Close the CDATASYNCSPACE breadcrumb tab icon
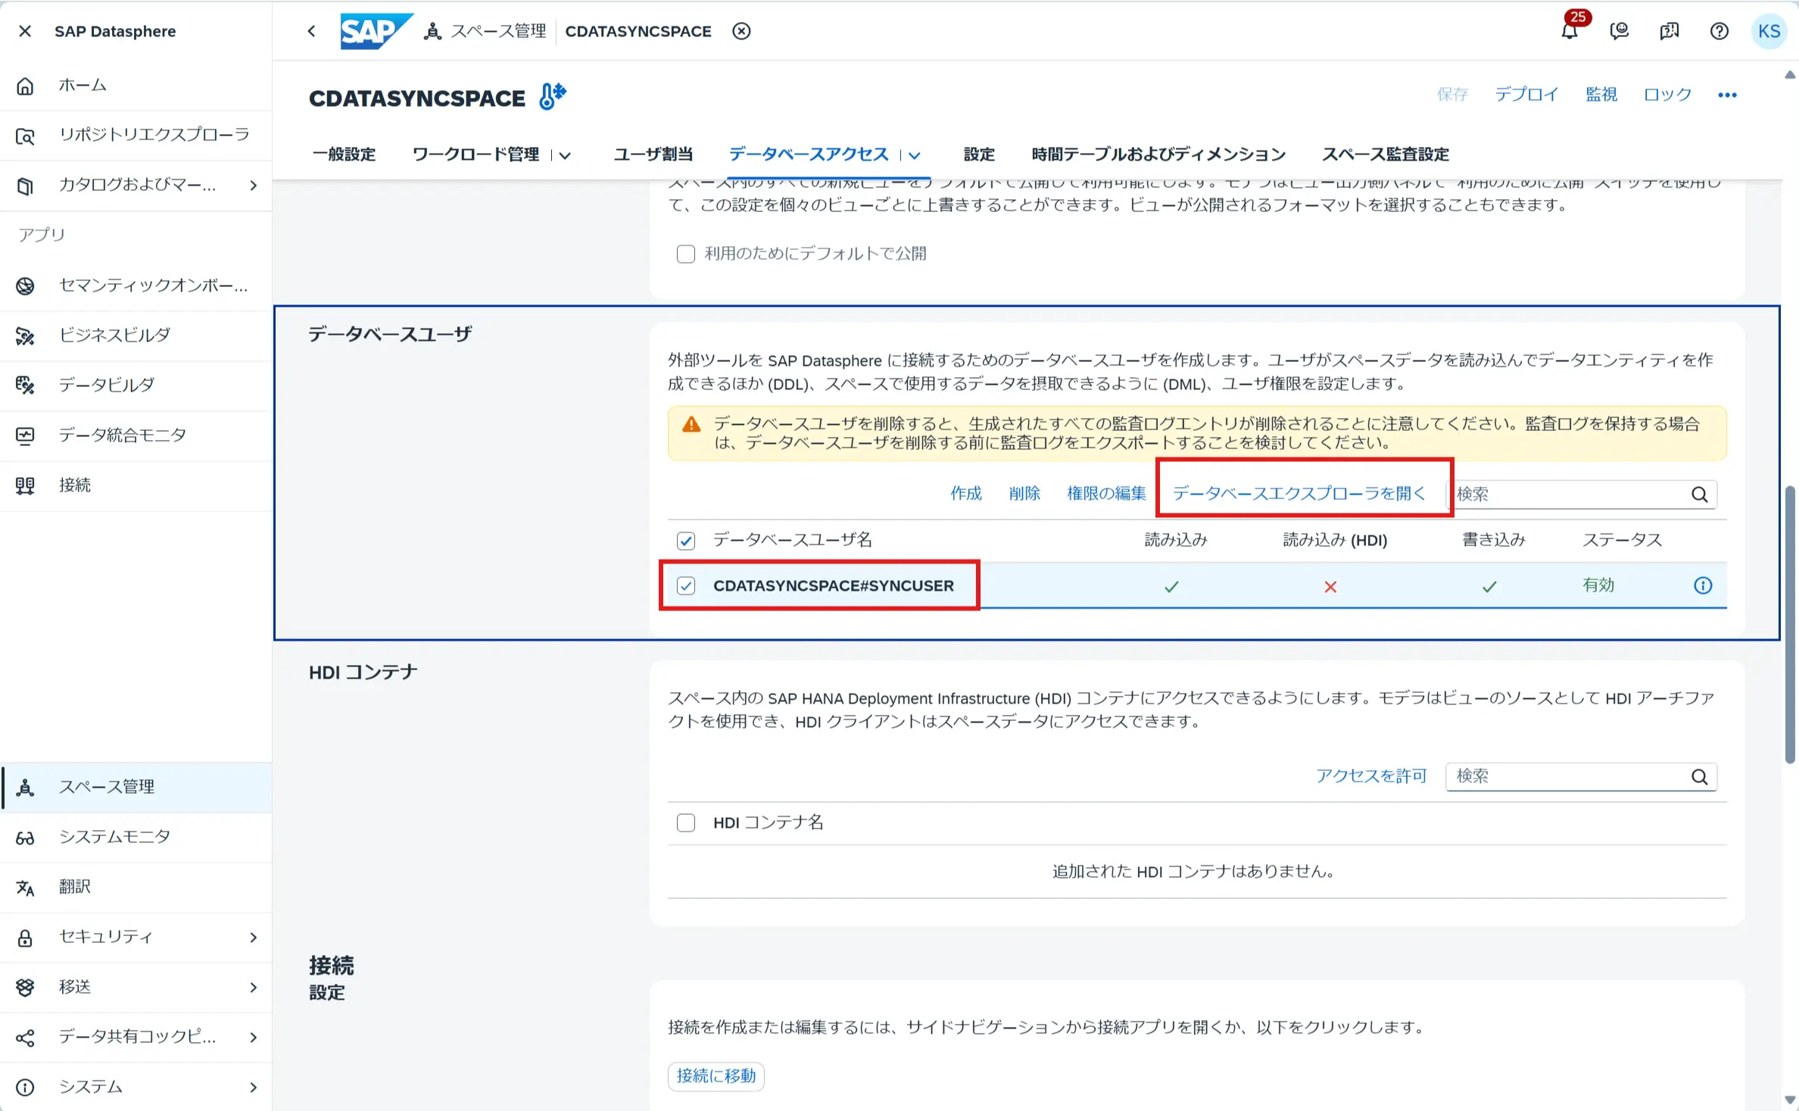 pyautogui.click(x=741, y=31)
